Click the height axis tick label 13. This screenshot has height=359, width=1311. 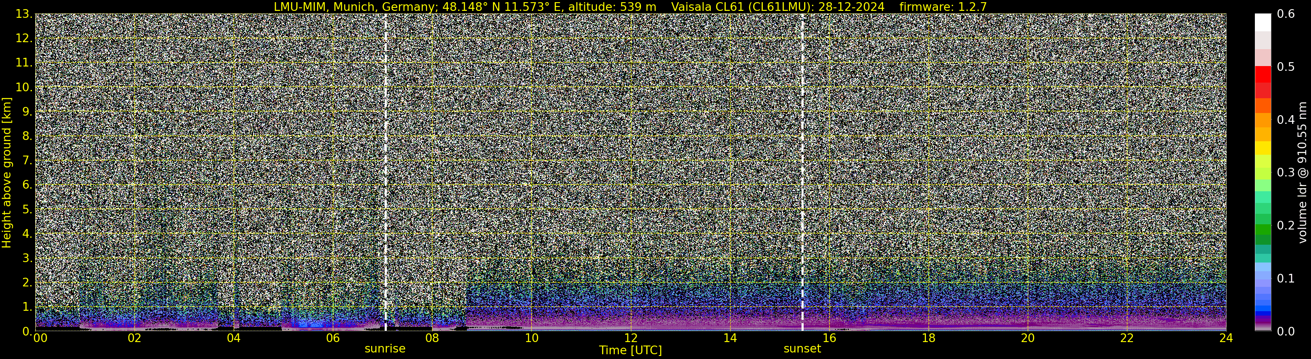24,14
